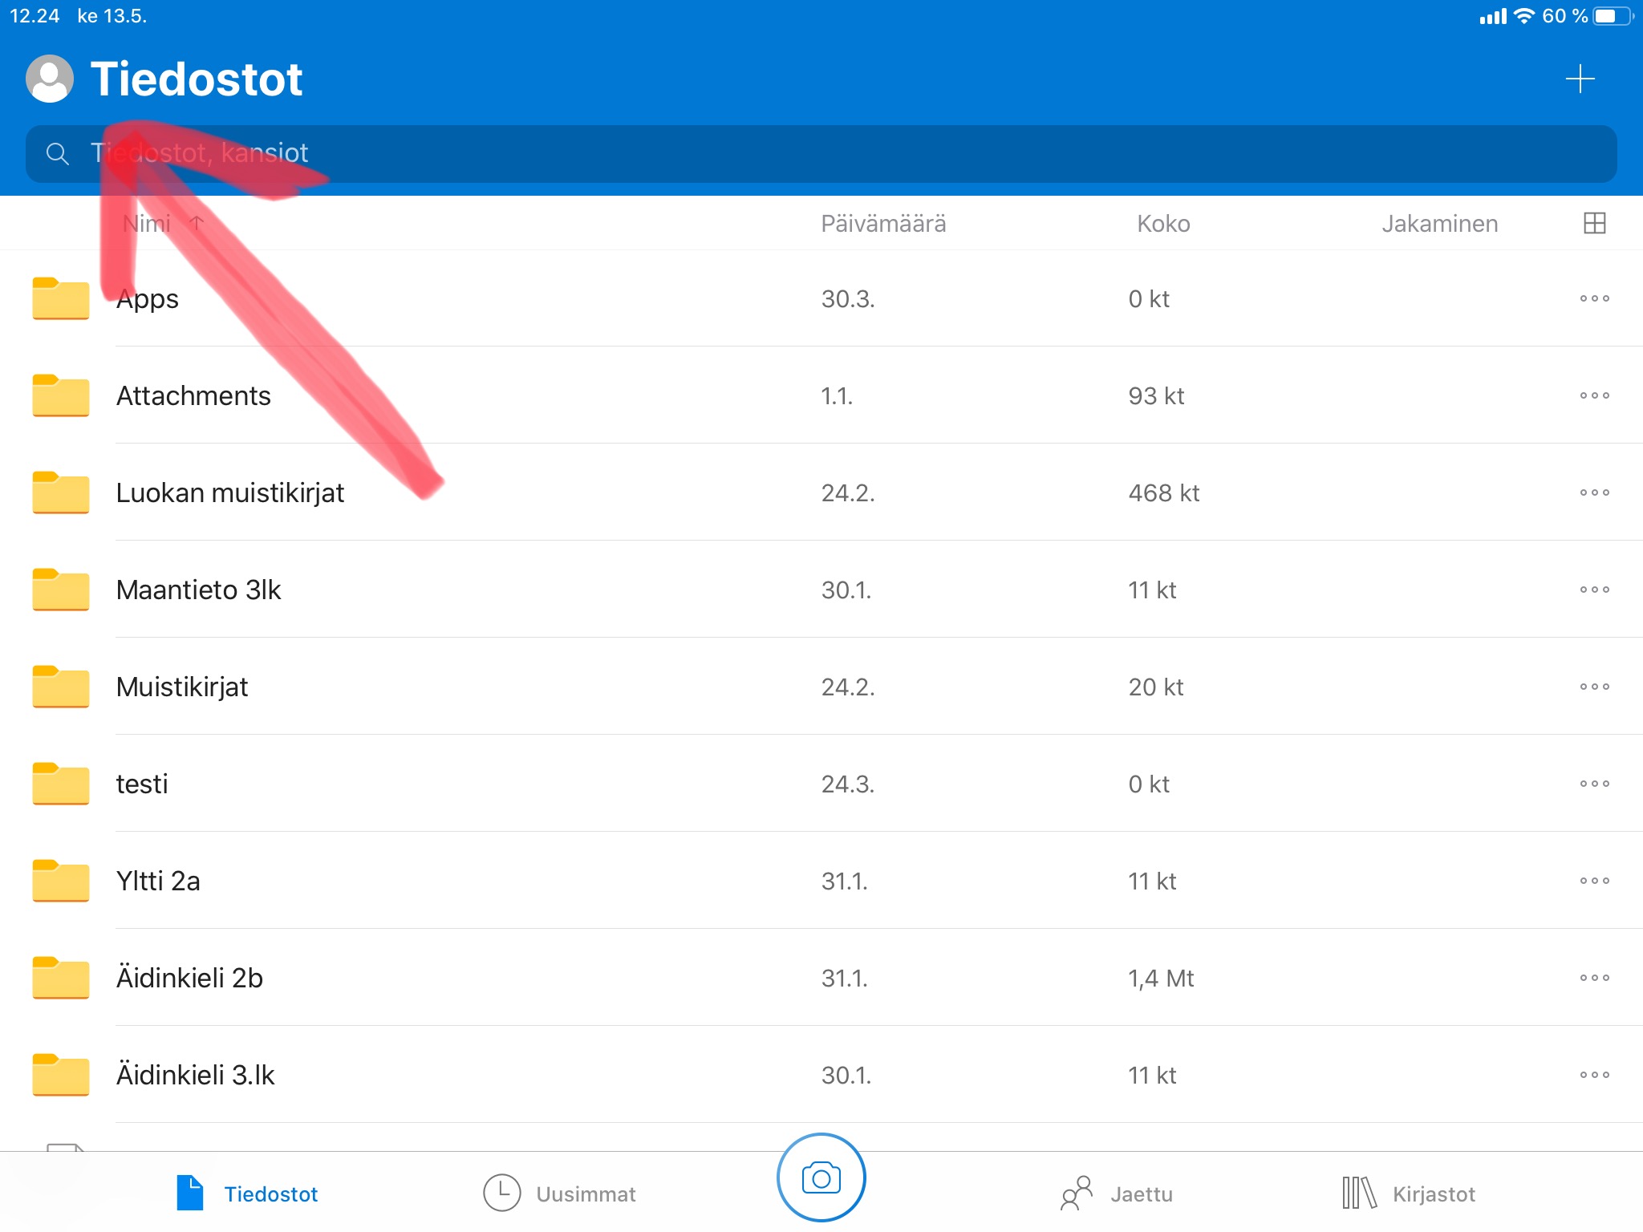Switch to grid view layout icon
This screenshot has width=1643, height=1232.
(1594, 223)
